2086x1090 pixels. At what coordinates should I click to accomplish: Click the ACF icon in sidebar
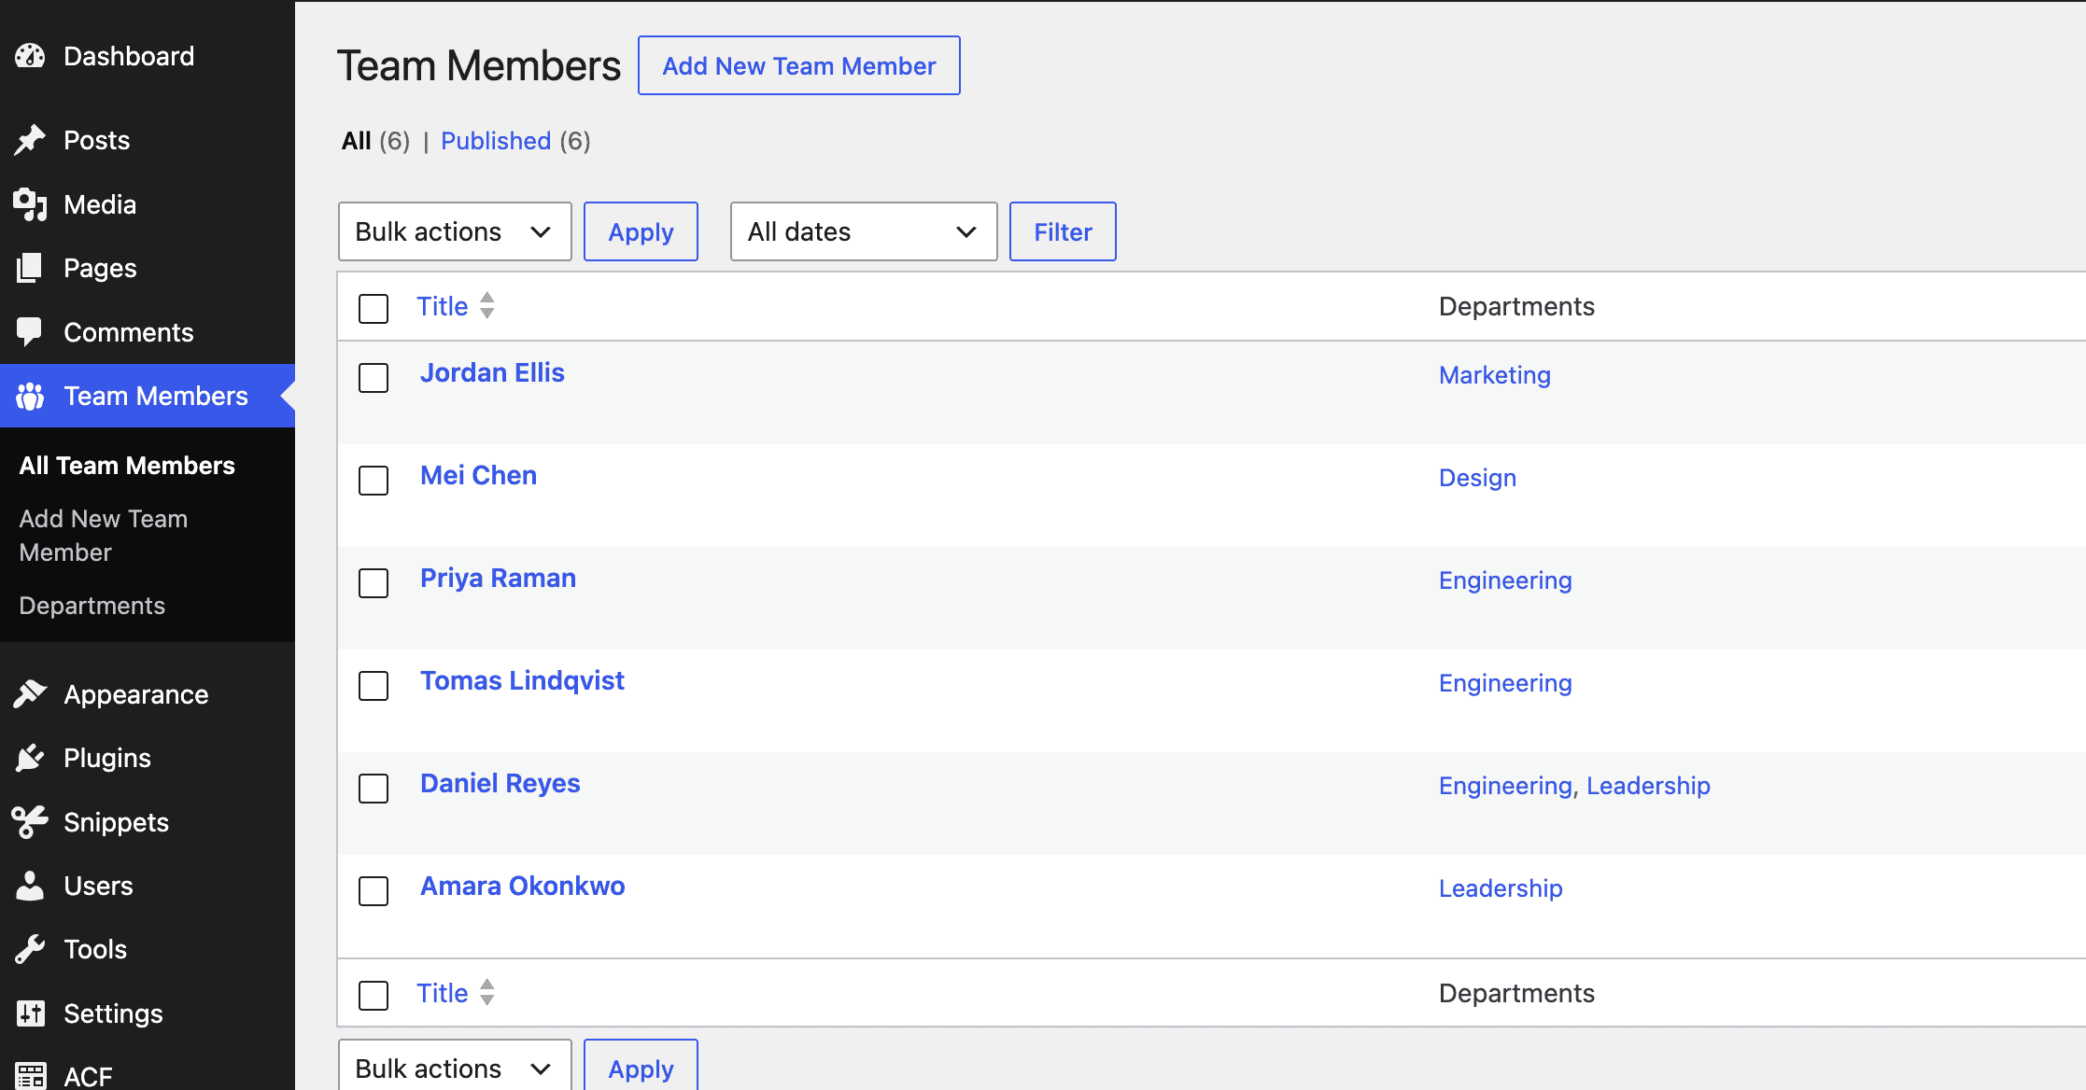click(x=30, y=1076)
